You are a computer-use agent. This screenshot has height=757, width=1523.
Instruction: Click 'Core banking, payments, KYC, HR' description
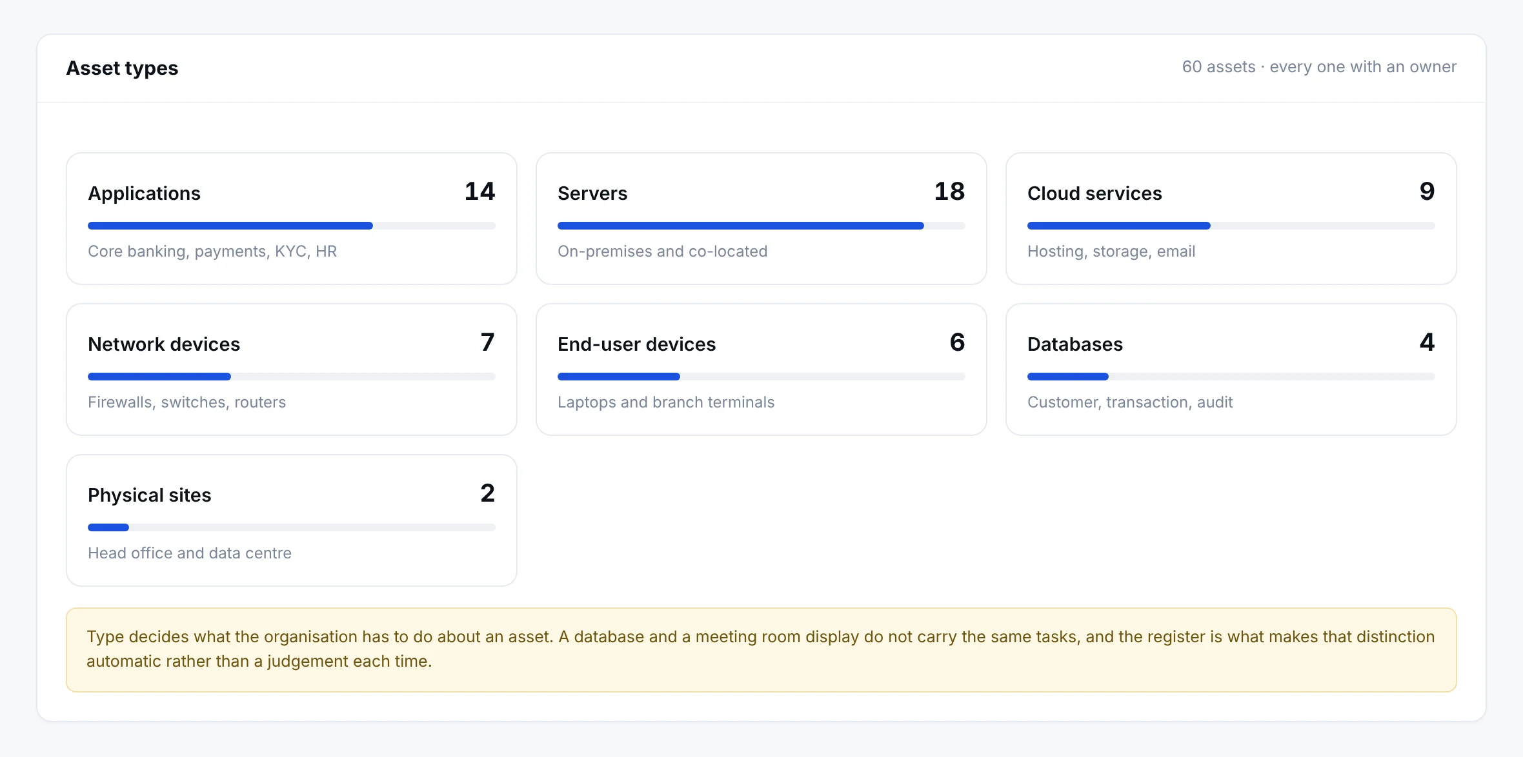click(212, 251)
